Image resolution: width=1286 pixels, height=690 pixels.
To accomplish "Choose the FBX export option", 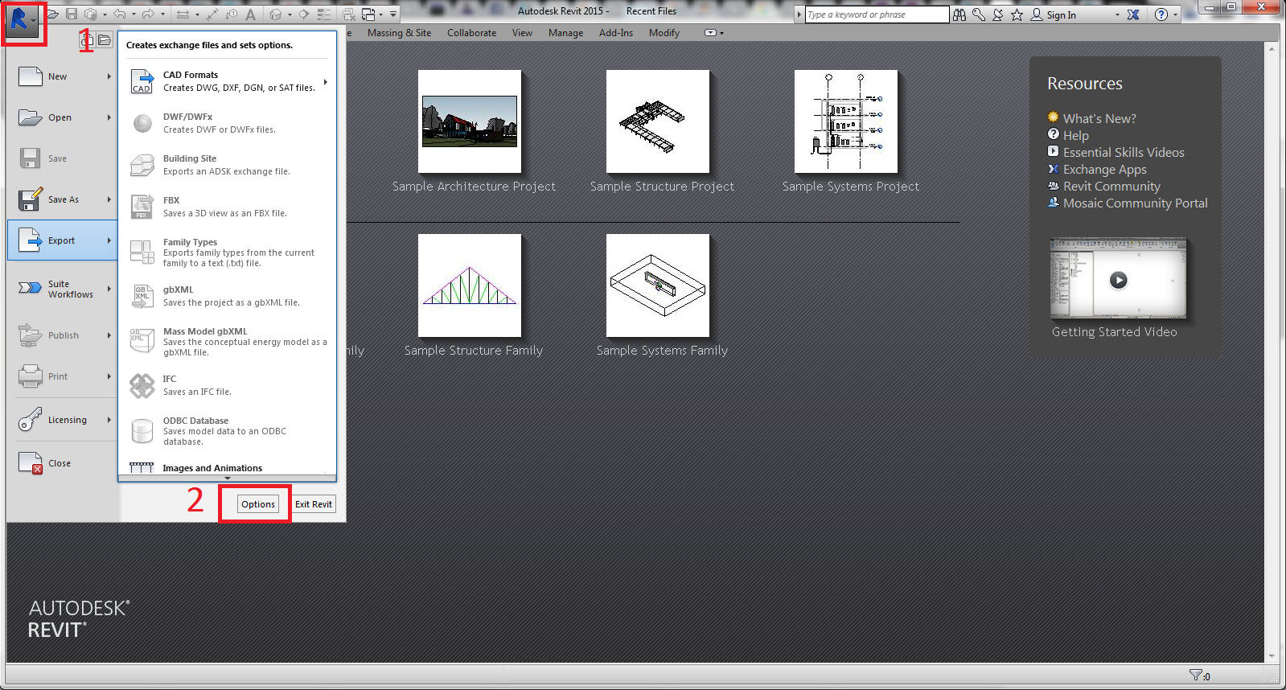I will 228,207.
